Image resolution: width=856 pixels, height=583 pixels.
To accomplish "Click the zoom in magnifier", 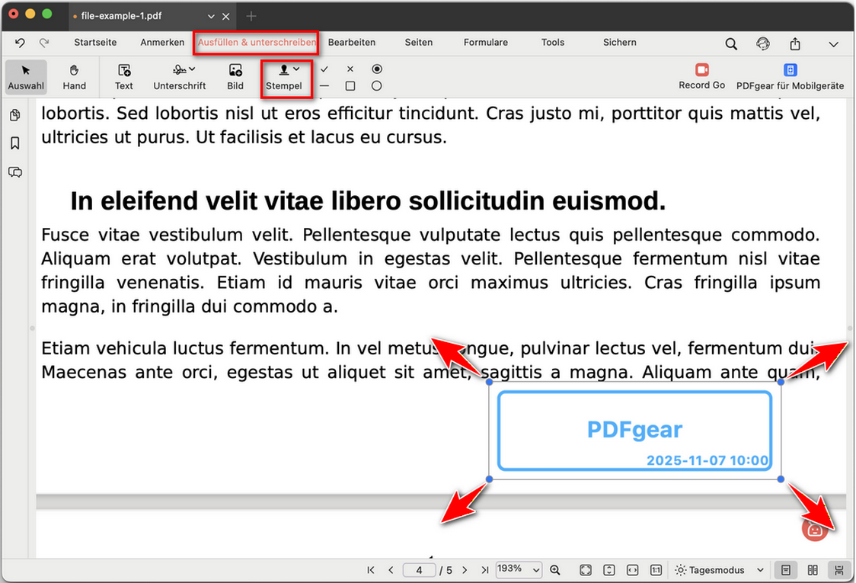I will click(x=555, y=570).
